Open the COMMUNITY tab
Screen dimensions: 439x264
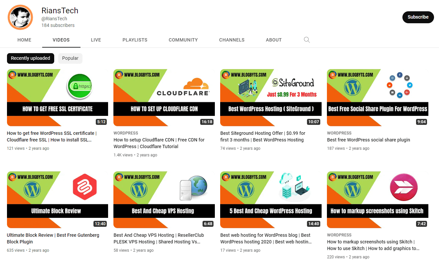pyautogui.click(x=183, y=40)
